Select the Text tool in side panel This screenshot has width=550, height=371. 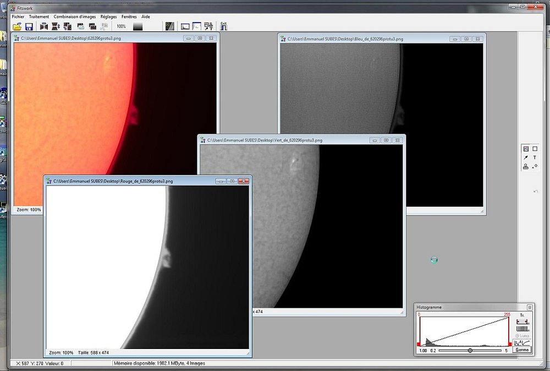tap(535, 157)
